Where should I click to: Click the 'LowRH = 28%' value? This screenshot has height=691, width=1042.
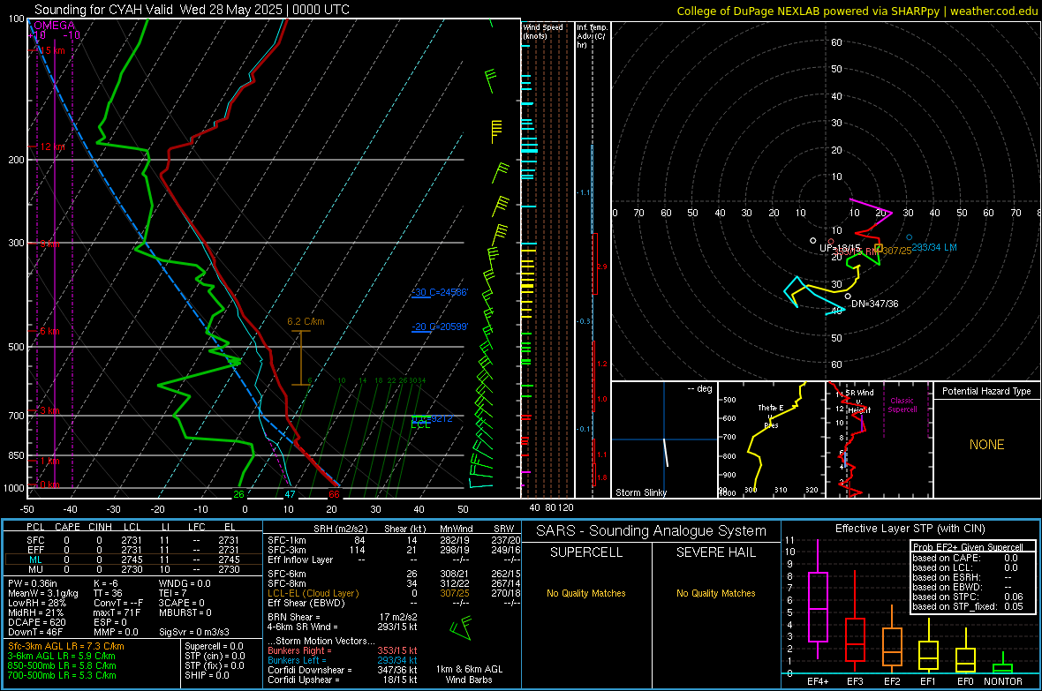pos(37,604)
